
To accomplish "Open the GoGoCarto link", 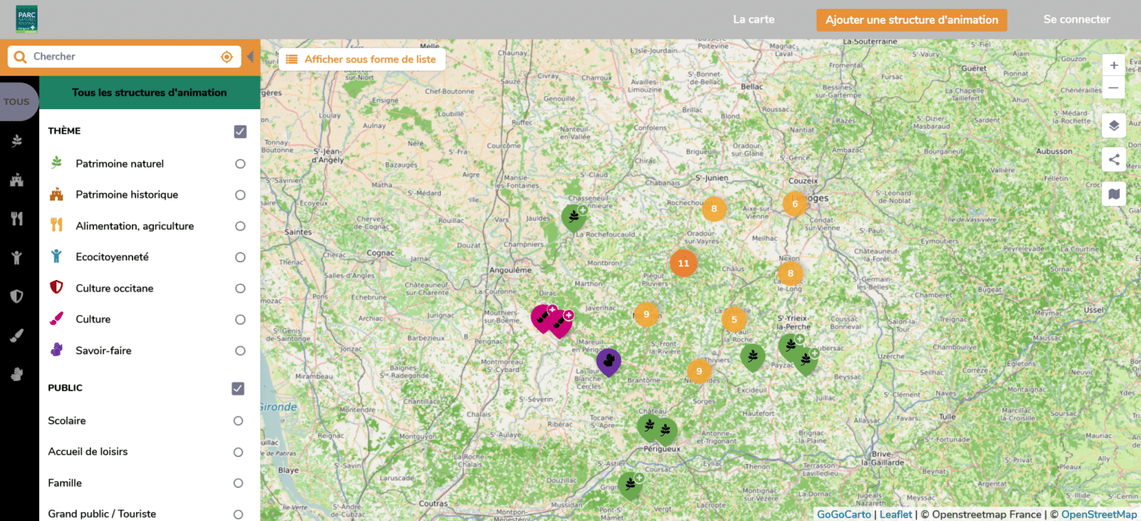I will click(x=843, y=514).
